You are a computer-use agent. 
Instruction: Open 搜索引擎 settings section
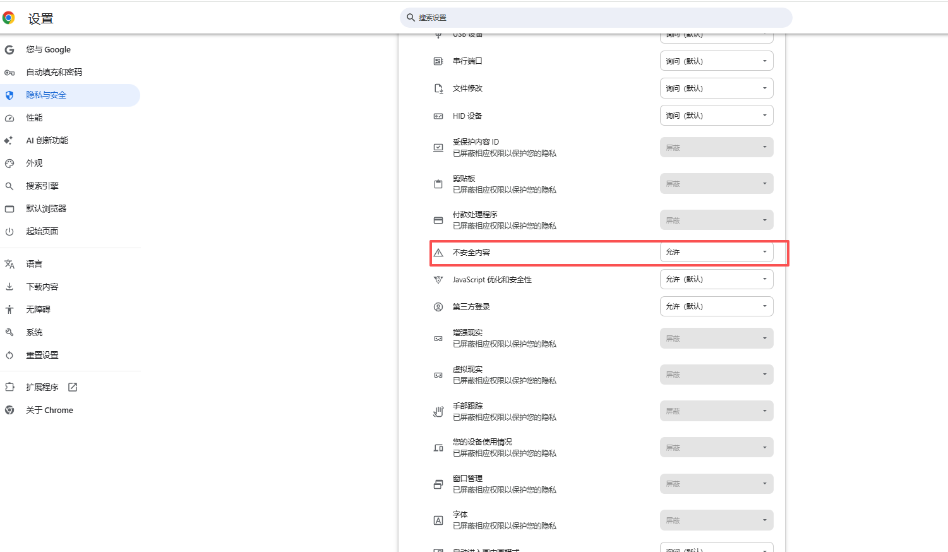(70, 186)
